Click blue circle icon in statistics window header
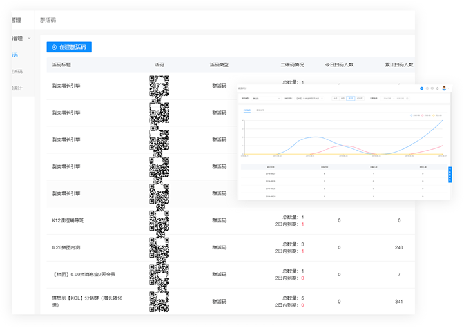The width and height of the screenshot is (464, 328). pyautogui.click(x=421, y=88)
